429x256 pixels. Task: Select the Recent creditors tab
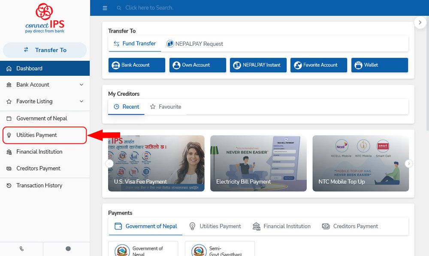127,107
